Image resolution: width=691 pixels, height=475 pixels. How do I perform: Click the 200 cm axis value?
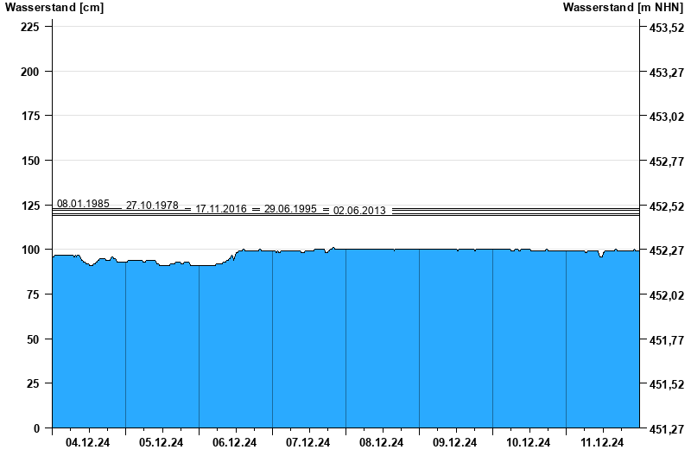coord(30,72)
